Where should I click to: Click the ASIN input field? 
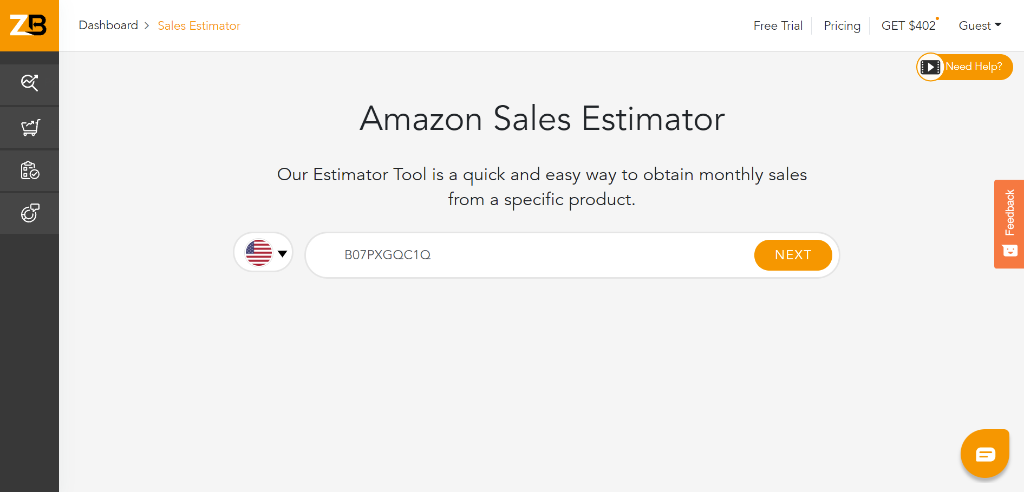click(x=514, y=255)
